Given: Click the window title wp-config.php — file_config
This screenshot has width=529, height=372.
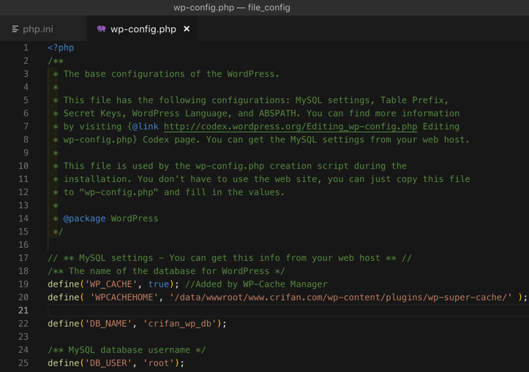Looking at the screenshot, I should (x=232, y=7).
